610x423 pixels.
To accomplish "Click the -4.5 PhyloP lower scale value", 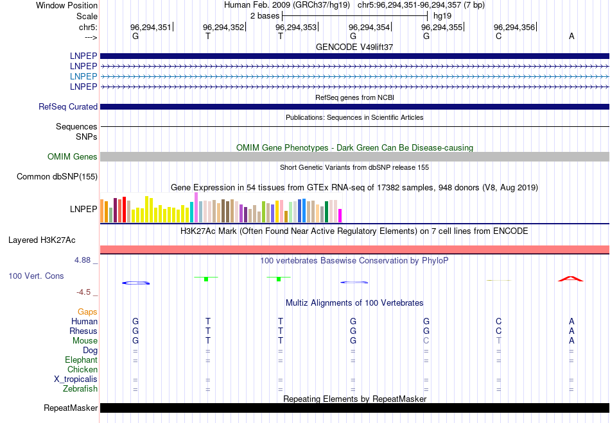I will [x=83, y=292].
